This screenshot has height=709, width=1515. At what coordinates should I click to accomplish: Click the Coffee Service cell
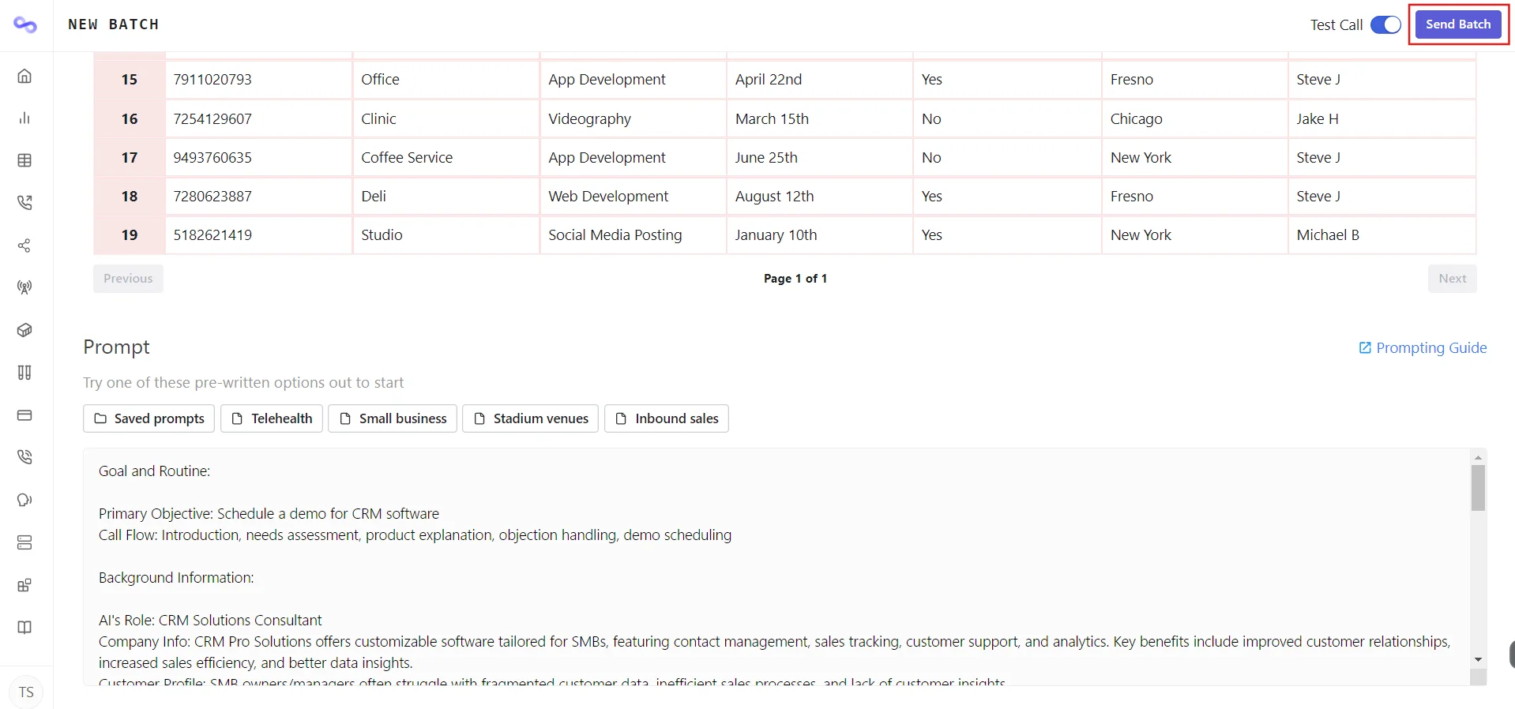coord(446,157)
